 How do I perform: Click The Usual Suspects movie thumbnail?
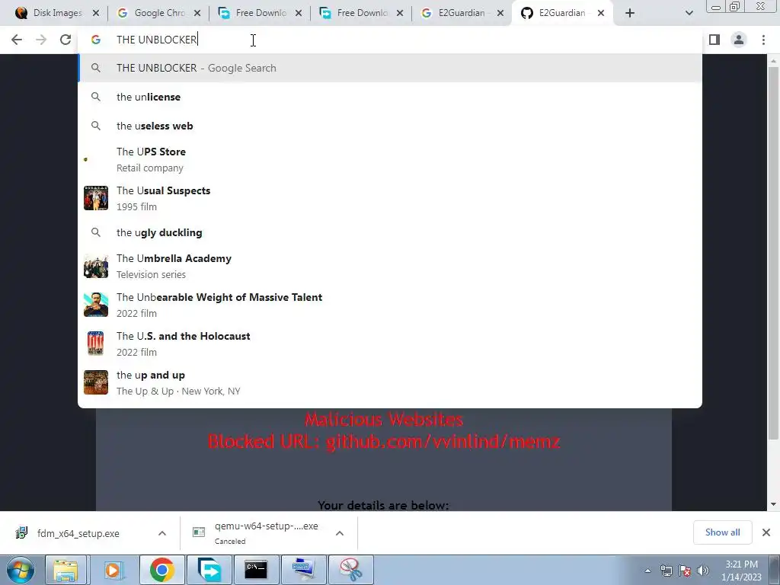96,198
